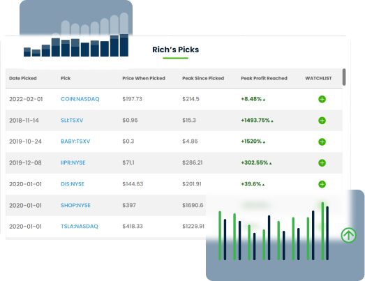Open the IIPR:NYSE pick link
Image resolution: width=365 pixels, height=281 pixels.
(x=73, y=162)
